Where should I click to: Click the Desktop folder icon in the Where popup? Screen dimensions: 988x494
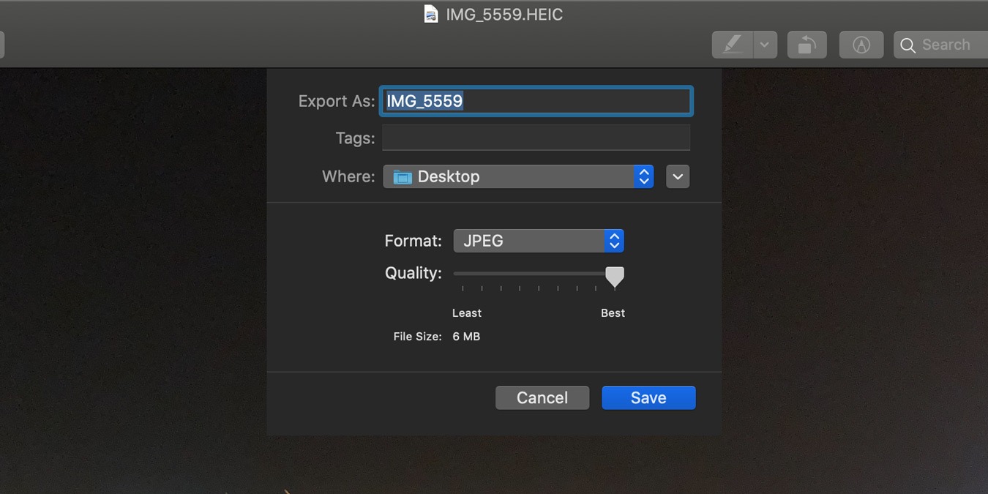pos(401,176)
